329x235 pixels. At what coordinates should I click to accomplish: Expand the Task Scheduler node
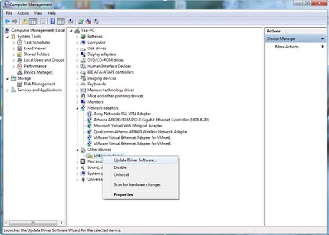pyautogui.click(x=14, y=42)
